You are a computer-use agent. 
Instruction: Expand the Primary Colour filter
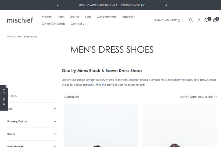[x=32, y=121]
